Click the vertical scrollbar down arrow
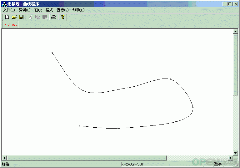This screenshot has width=240, height=168. point(235,153)
